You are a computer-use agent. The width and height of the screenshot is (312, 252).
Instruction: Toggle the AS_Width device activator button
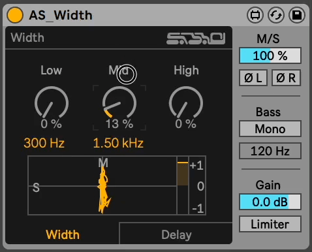(15, 15)
